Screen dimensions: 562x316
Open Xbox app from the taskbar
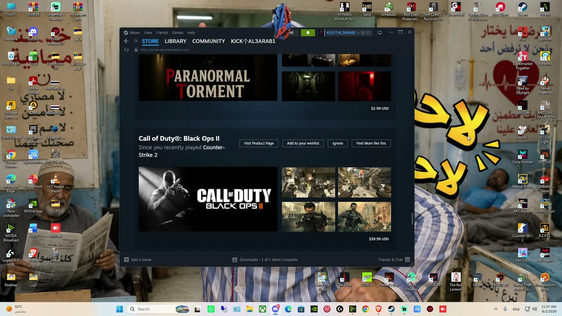(x=262, y=309)
